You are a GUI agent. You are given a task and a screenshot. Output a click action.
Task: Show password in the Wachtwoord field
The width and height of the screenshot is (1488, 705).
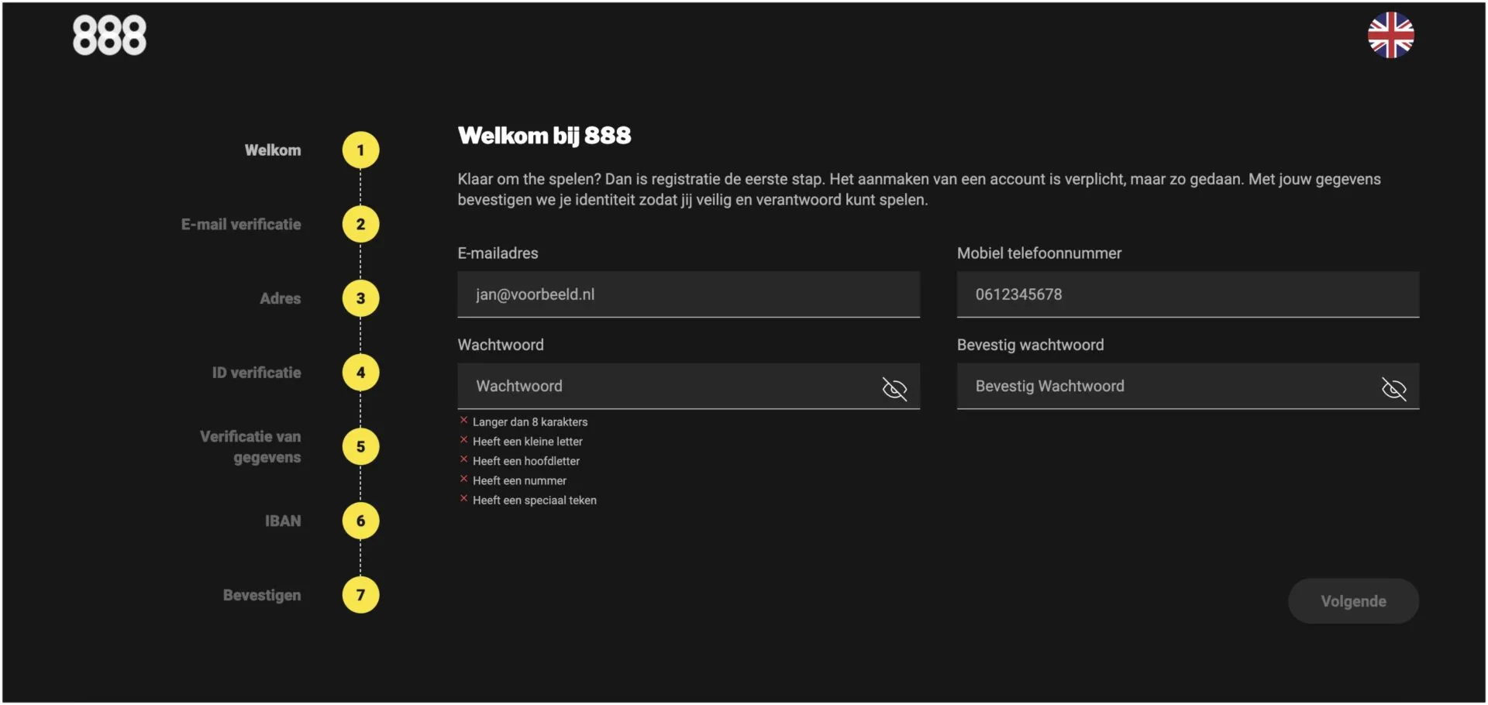pyautogui.click(x=894, y=388)
